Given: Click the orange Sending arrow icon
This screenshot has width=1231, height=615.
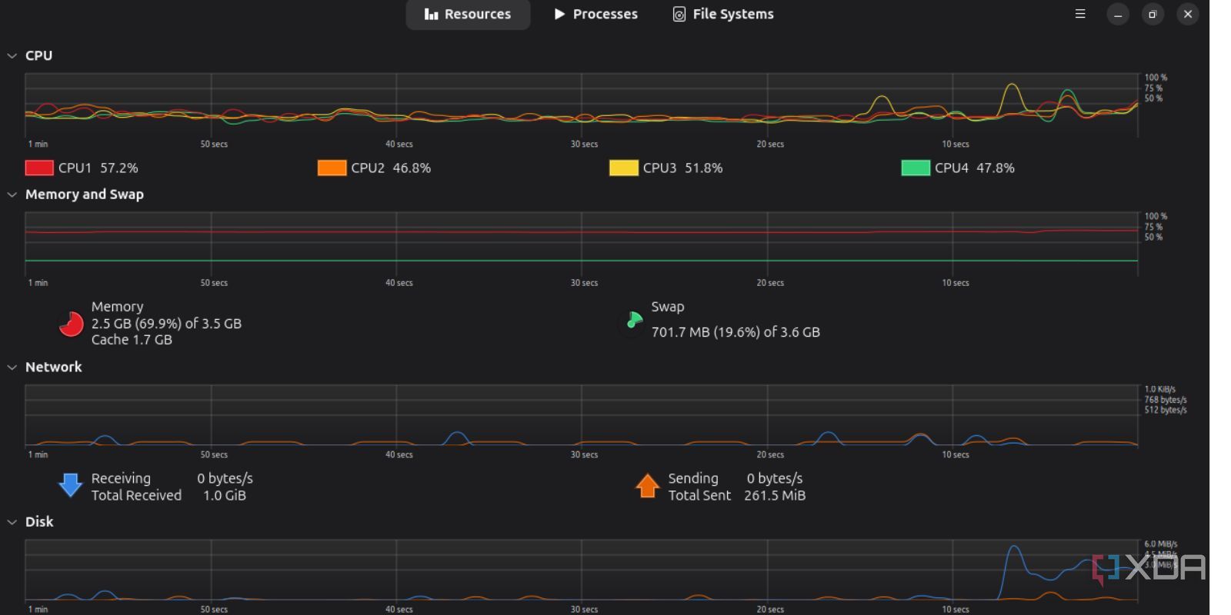Looking at the screenshot, I should (x=648, y=485).
